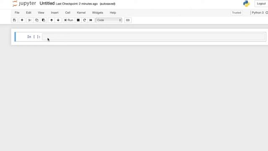Image resolution: width=268 pixels, height=151 pixels.
Task: Cut selected cells with scissors icon
Action: tap(30, 20)
